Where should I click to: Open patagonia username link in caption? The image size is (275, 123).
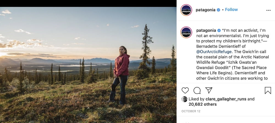tap(206, 30)
